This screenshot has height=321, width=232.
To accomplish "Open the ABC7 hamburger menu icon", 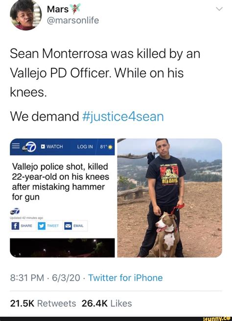I will pos(15,146).
